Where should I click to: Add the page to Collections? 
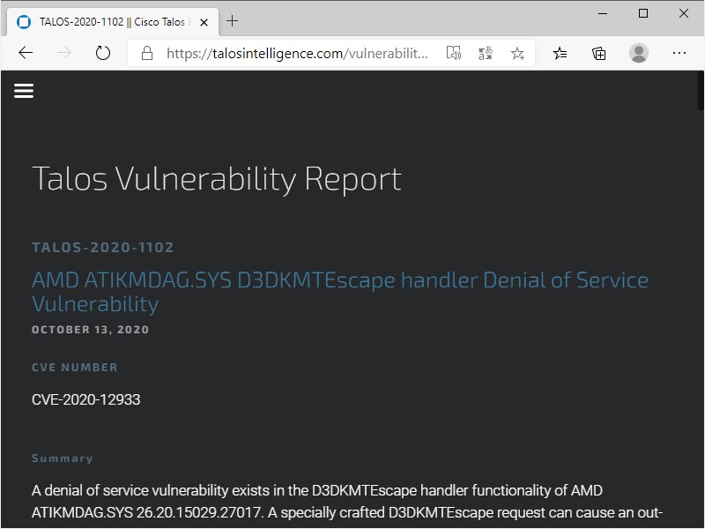(x=598, y=53)
